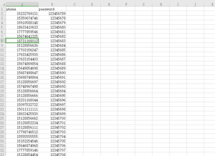215x156 pixels.
Task: Select cell with 15097532732
Action: point(22,105)
